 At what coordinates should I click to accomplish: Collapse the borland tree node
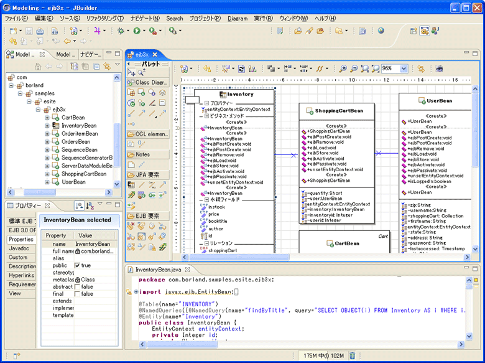pos(11,85)
